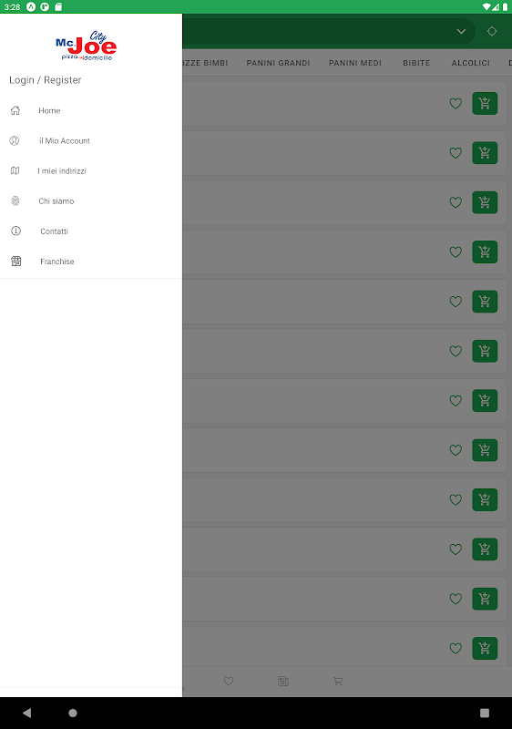Tap the locate-me crosshair icon
The height and width of the screenshot is (729, 512).
click(x=492, y=31)
